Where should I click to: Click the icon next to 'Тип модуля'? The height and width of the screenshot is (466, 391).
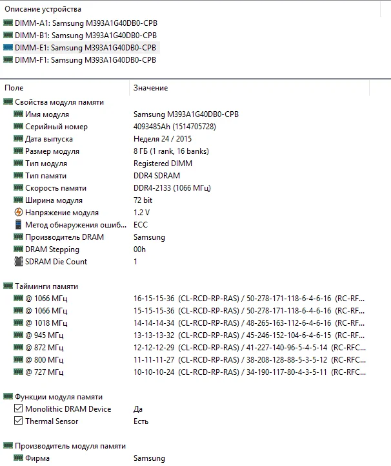point(19,163)
